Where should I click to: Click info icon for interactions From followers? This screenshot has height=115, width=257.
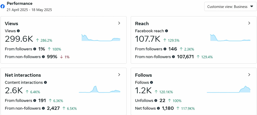point(35,100)
